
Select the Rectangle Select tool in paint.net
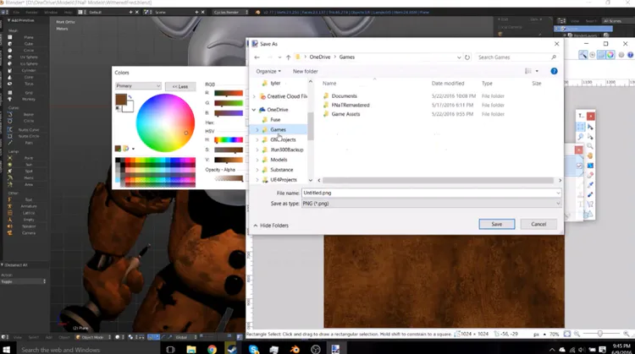581,127
